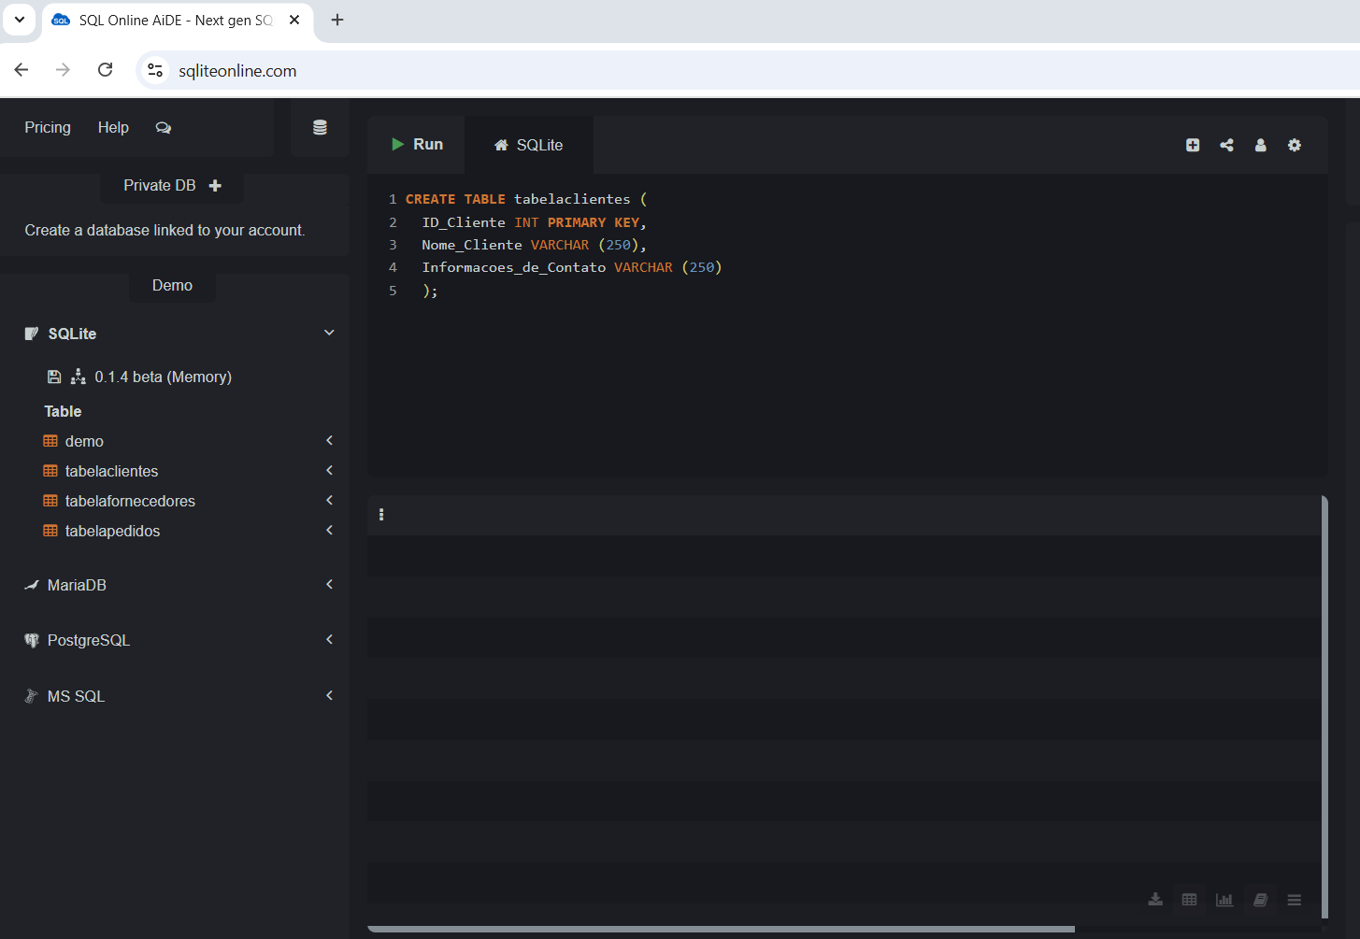Click inside the SQL editor line 5
1360x939 pixels.
pos(430,291)
